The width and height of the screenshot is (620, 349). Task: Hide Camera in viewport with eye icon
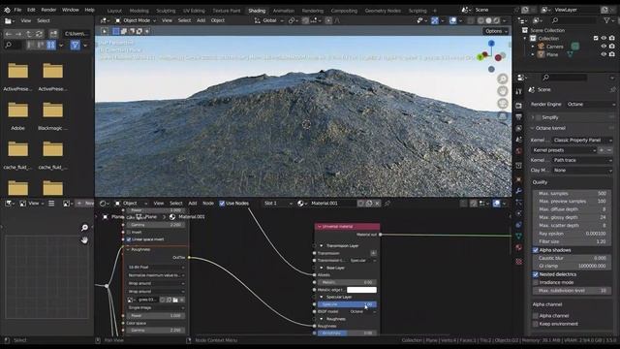(x=604, y=47)
